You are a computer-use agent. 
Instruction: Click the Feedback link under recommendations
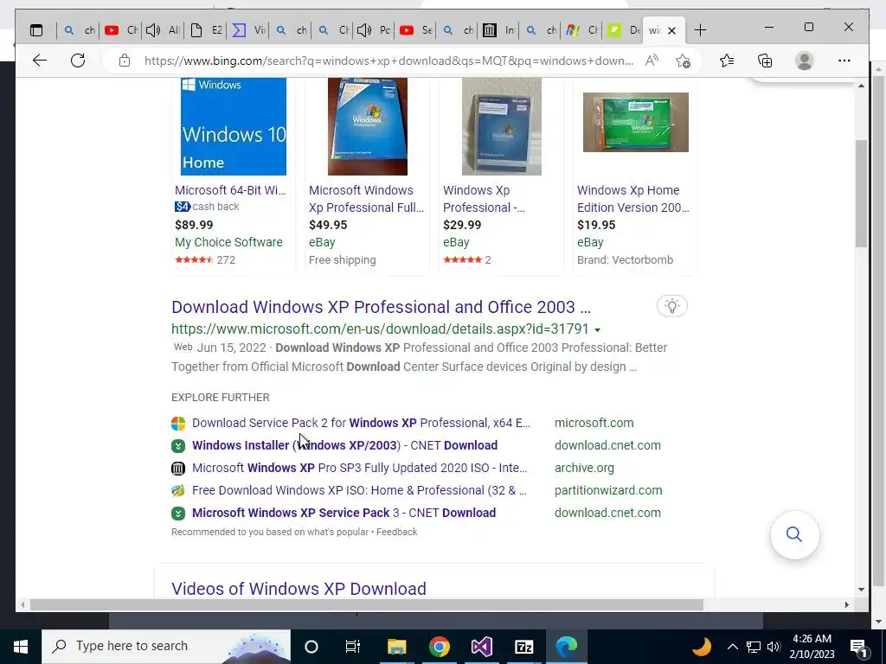coord(396,532)
